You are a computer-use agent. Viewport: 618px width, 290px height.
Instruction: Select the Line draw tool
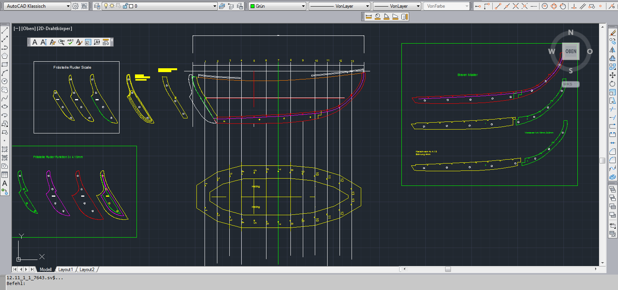5,30
